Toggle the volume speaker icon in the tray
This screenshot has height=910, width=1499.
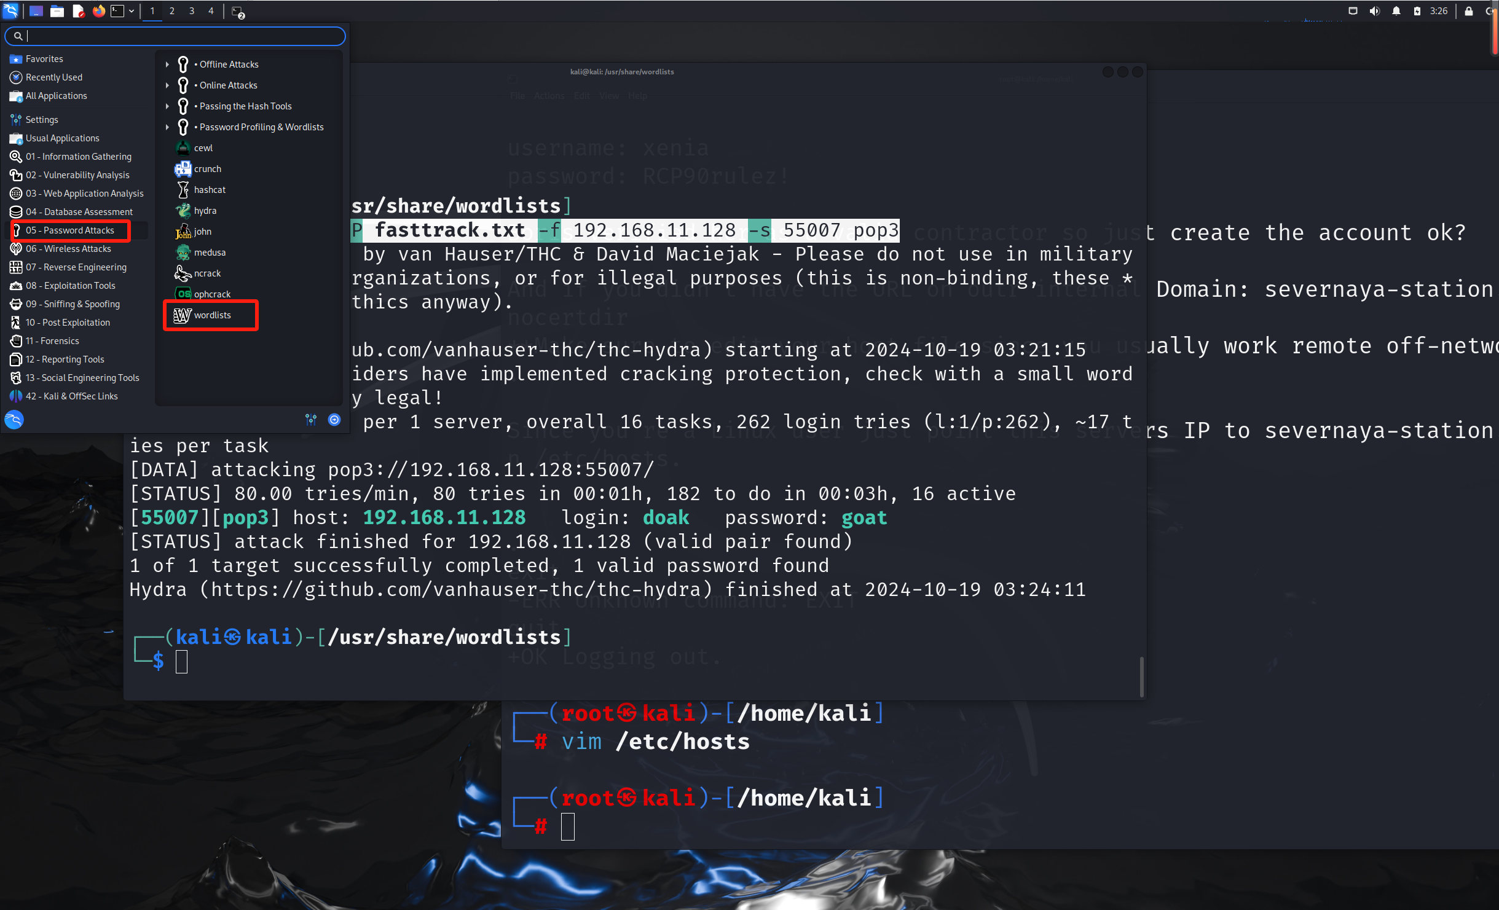point(1375,11)
